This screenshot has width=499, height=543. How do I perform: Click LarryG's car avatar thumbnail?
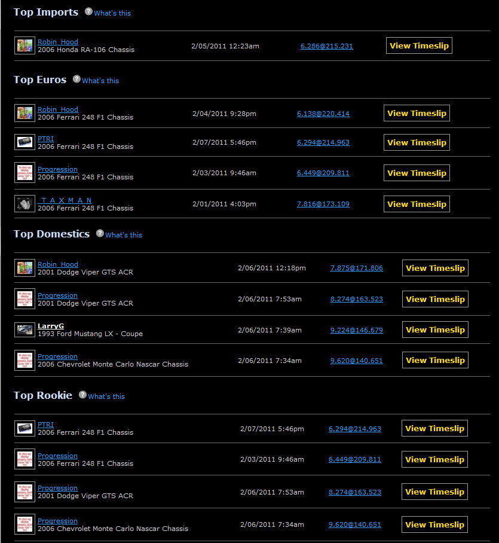click(25, 330)
